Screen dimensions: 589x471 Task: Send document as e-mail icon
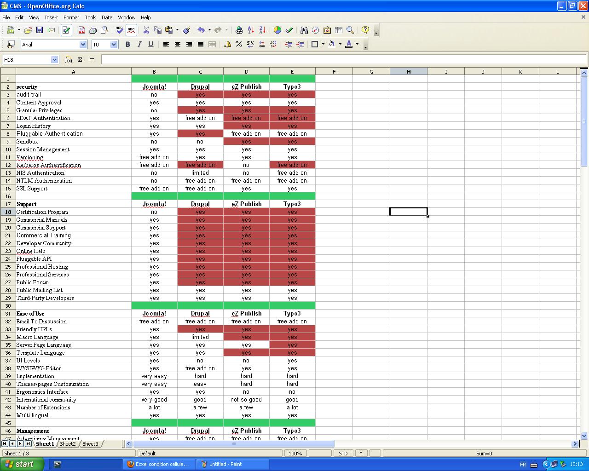coord(52,30)
